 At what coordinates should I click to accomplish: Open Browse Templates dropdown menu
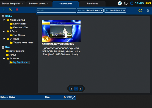12,4
